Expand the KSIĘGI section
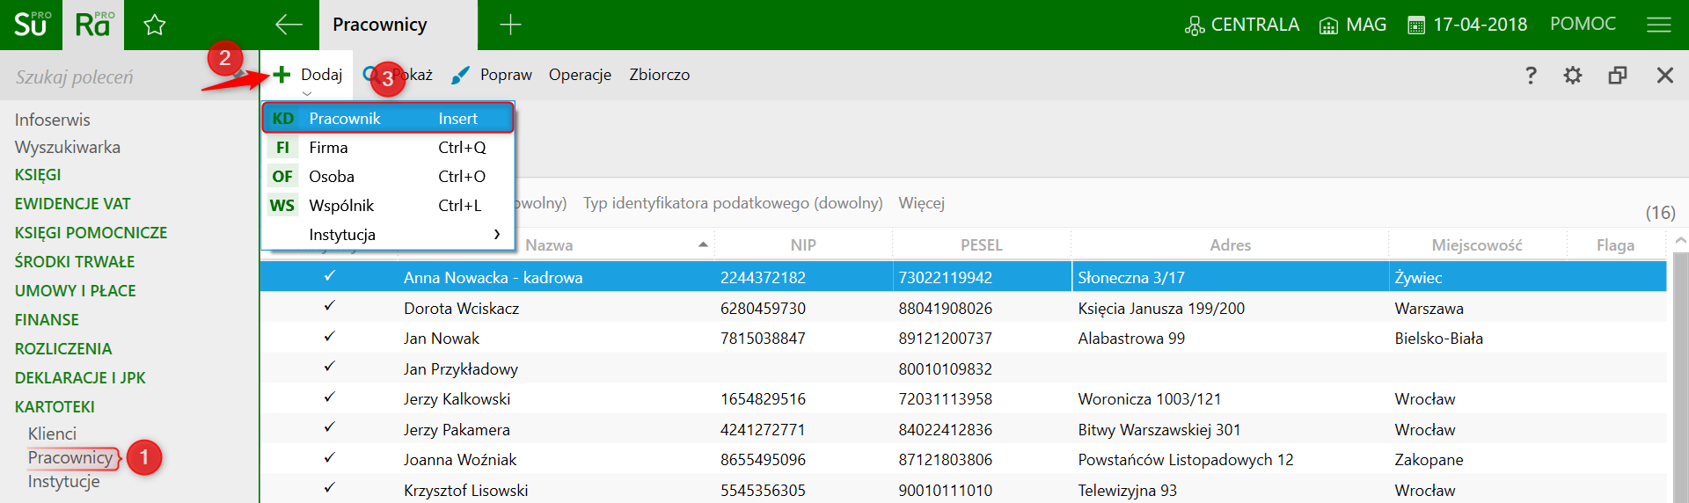The image size is (1689, 503). tap(38, 174)
